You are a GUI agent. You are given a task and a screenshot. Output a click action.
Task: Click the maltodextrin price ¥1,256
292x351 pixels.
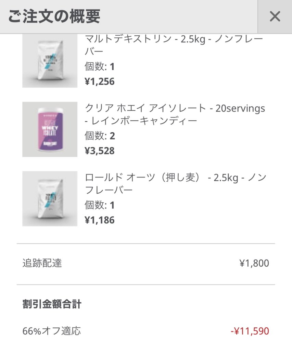coord(100,82)
